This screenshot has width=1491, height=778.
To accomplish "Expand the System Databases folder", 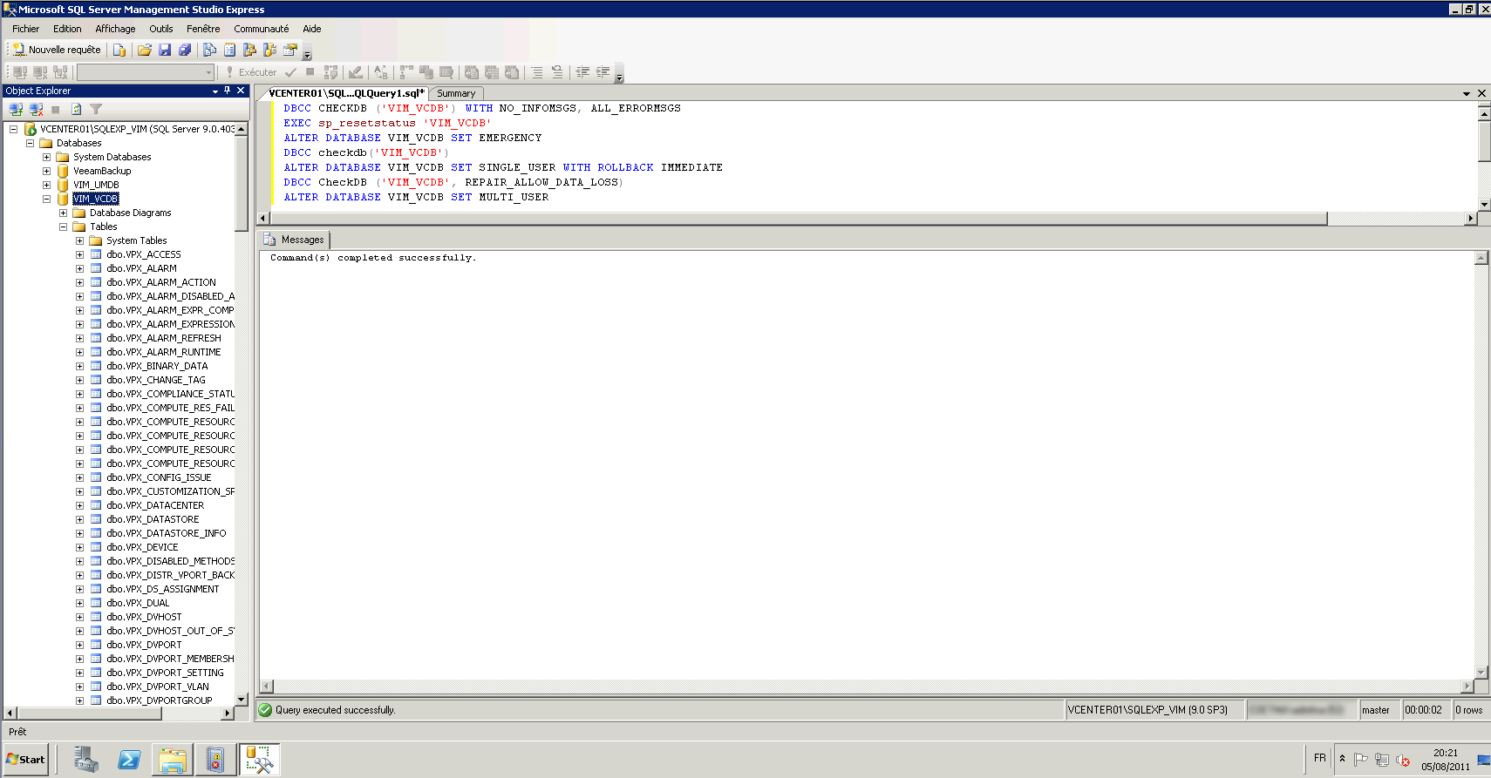I will (x=46, y=157).
